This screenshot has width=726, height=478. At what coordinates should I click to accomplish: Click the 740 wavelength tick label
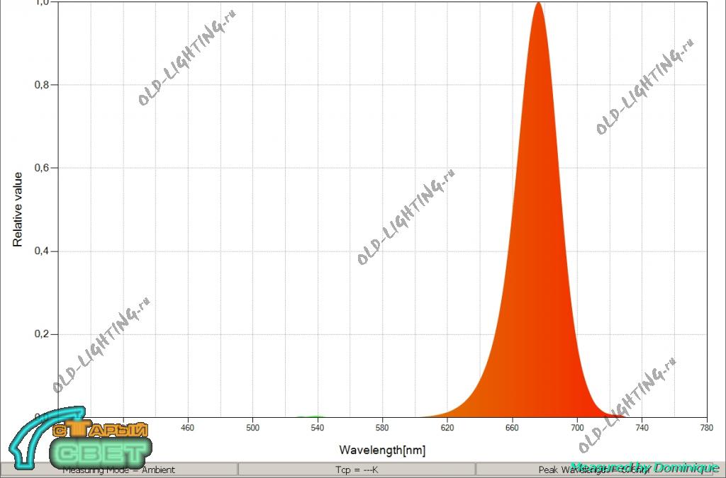coord(642,428)
